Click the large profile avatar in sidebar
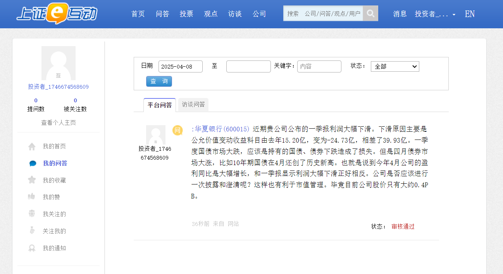The image size is (503, 274). click(x=59, y=63)
